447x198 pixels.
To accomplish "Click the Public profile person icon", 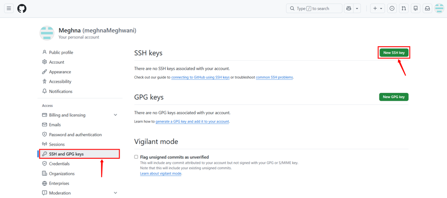I will tap(44, 52).
